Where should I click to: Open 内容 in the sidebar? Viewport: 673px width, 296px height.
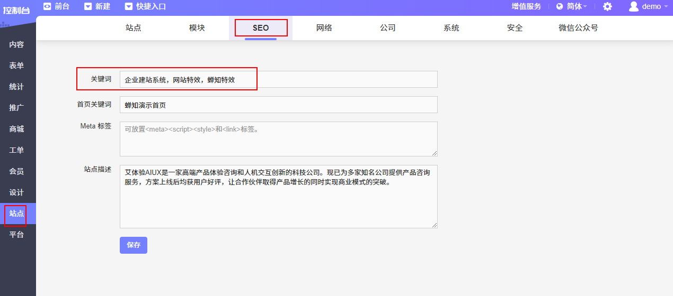[x=17, y=44]
